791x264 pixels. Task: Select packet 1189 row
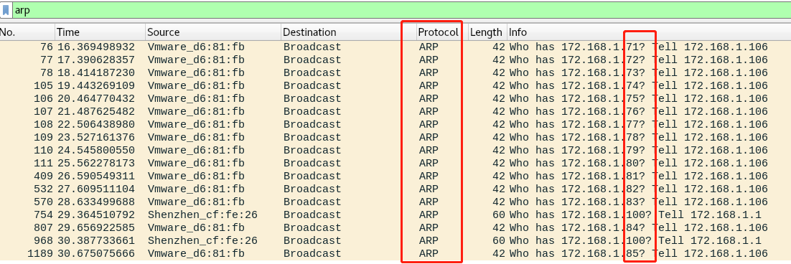(395, 253)
